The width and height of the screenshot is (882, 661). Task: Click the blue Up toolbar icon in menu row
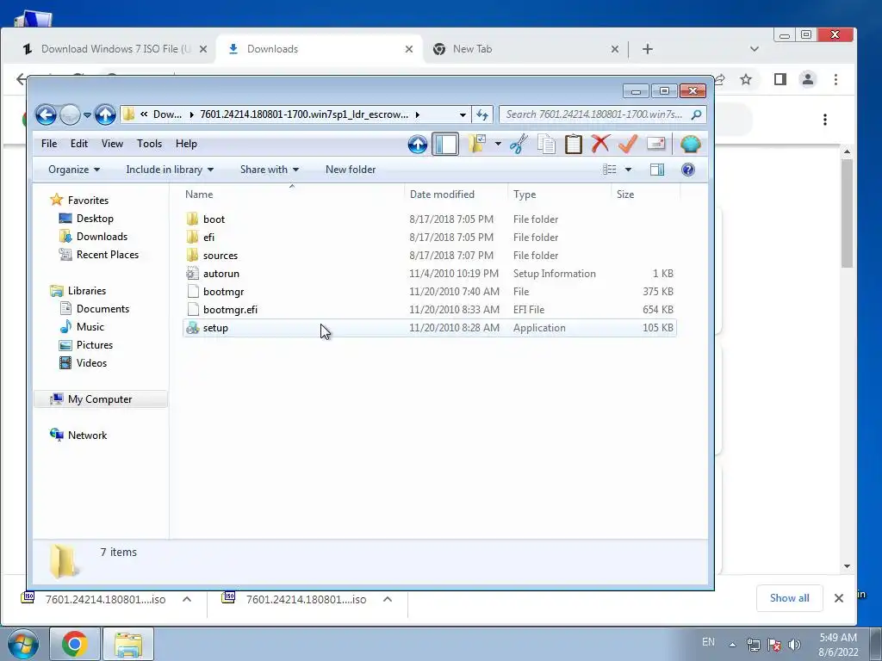tap(418, 145)
